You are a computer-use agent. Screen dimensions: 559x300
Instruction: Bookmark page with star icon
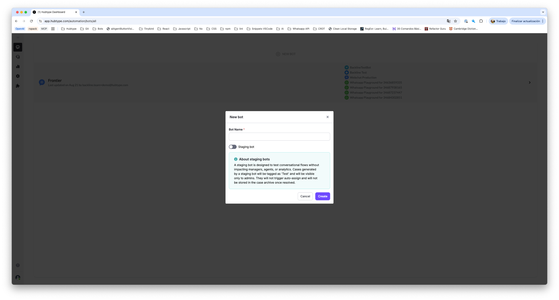coord(455,21)
